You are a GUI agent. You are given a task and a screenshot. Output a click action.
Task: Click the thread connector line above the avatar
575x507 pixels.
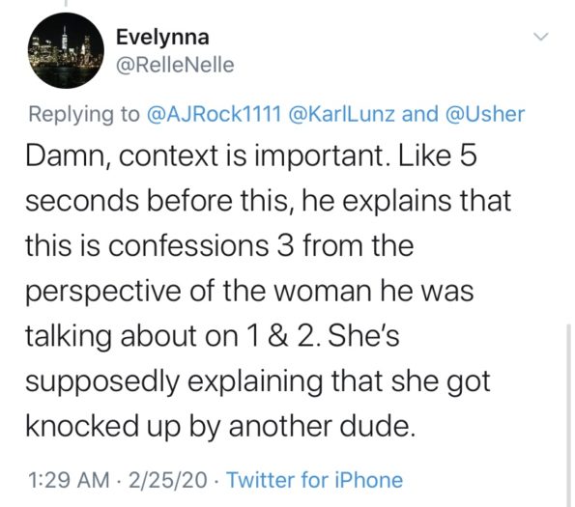[x=66, y=3]
